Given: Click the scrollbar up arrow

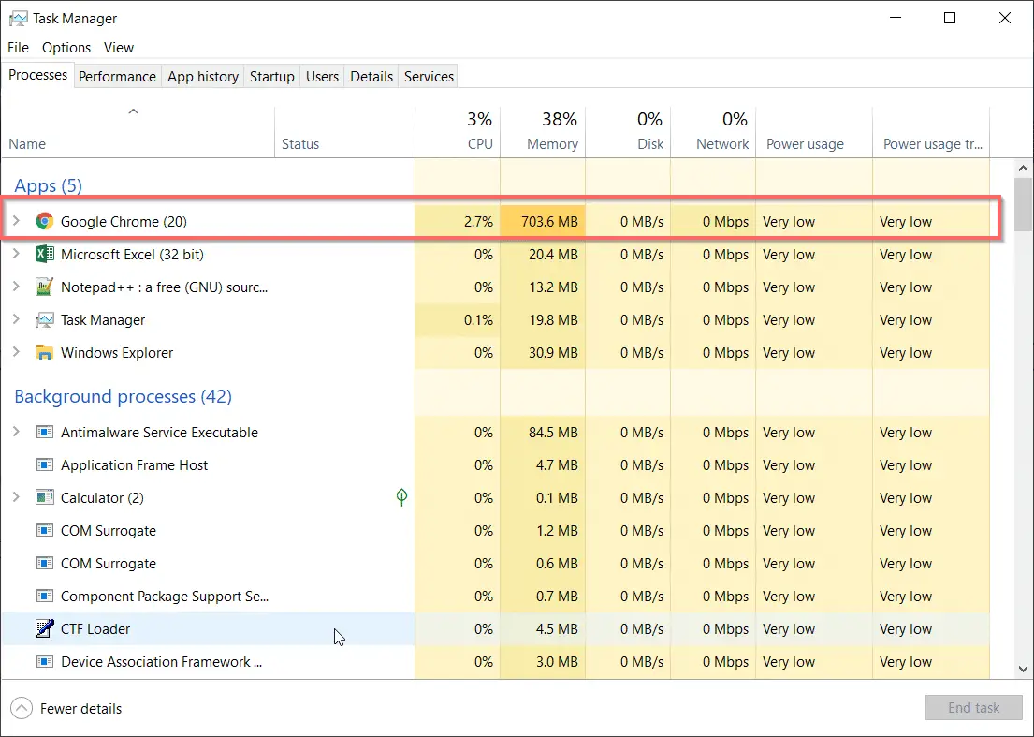Looking at the screenshot, I should click(1023, 169).
